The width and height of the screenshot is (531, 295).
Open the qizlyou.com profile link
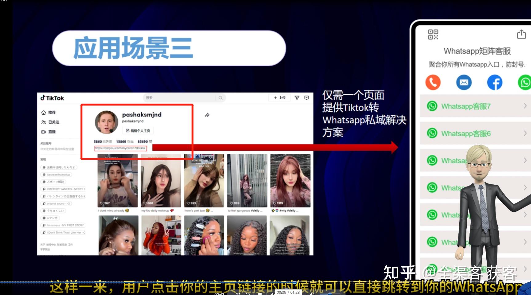tap(120, 148)
